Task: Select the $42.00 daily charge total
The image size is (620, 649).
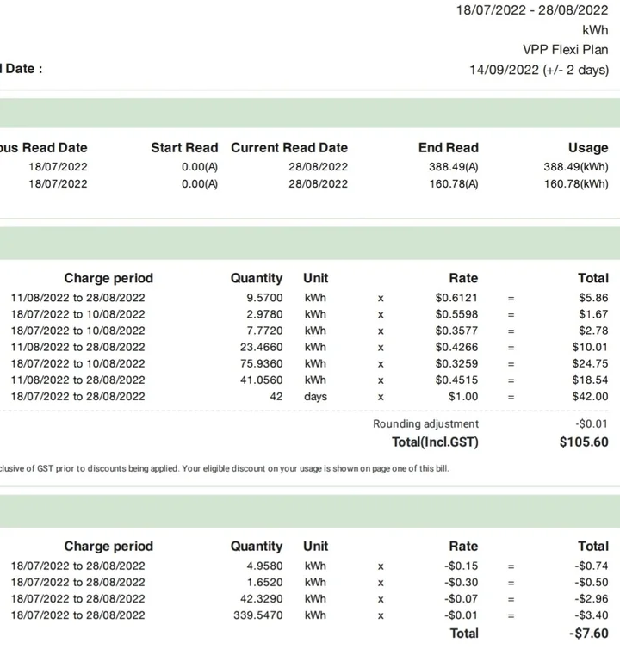Action: 590,397
